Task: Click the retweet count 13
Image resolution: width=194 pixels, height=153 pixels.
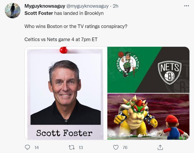Action: pos(81,147)
